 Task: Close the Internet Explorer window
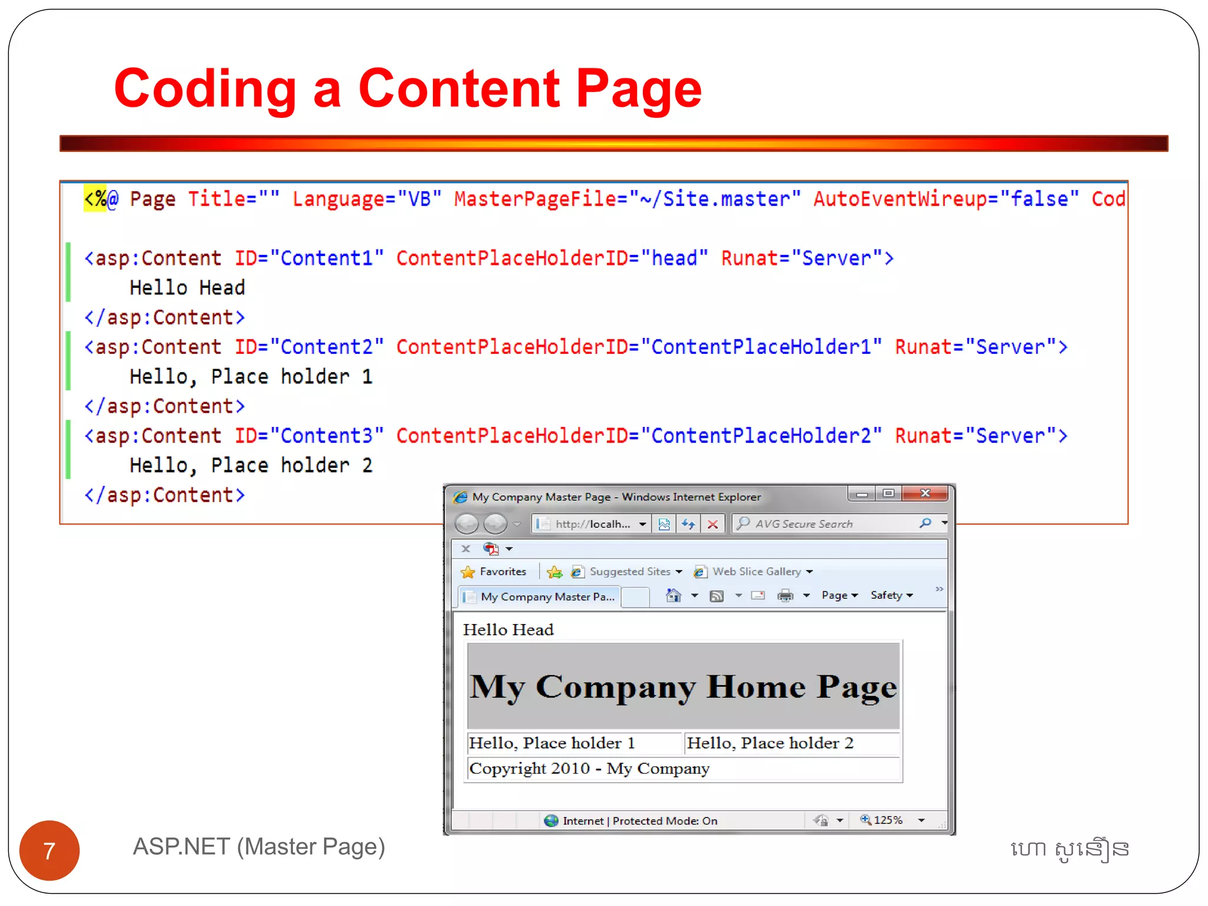coord(925,493)
